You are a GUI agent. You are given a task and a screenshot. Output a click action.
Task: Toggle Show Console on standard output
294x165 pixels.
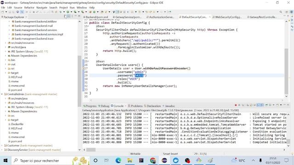point(258,105)
